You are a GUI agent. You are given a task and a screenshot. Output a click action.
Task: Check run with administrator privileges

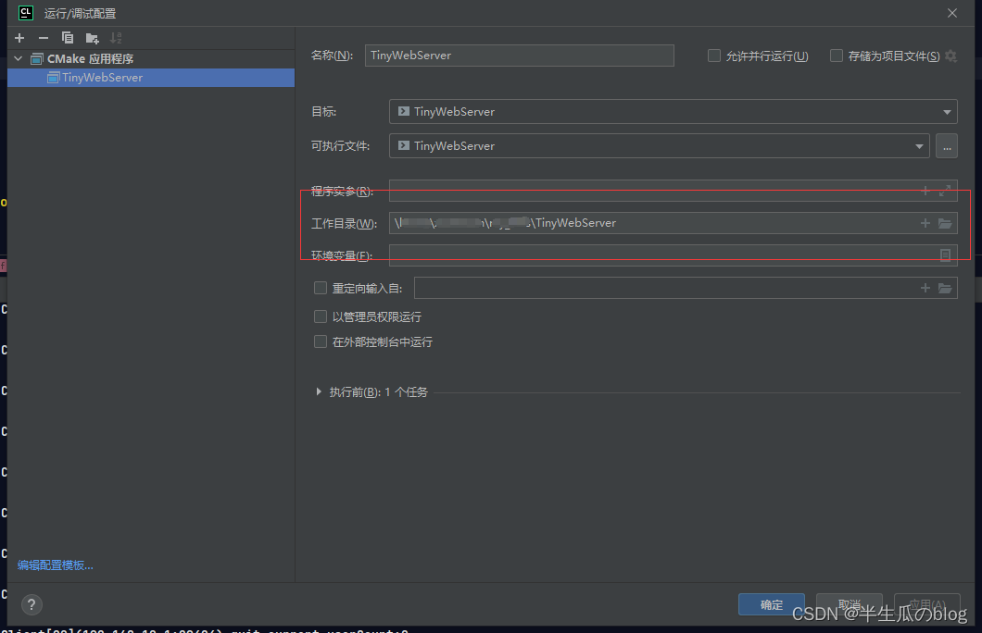pos(320,316)
